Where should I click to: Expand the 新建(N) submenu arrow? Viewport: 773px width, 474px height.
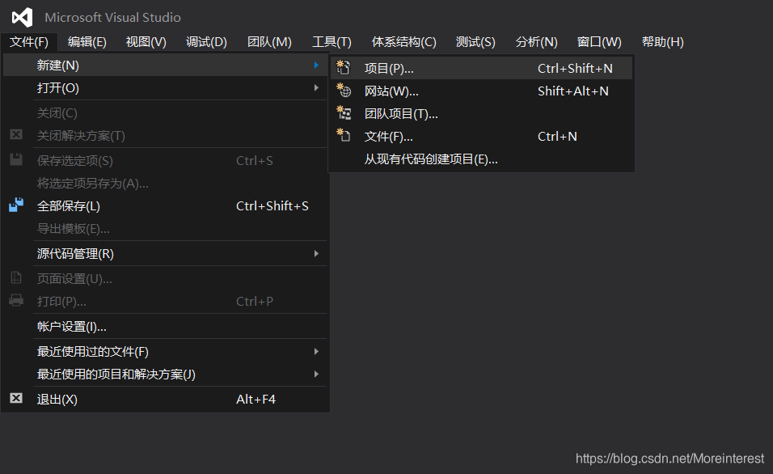[x=316, y=65]
